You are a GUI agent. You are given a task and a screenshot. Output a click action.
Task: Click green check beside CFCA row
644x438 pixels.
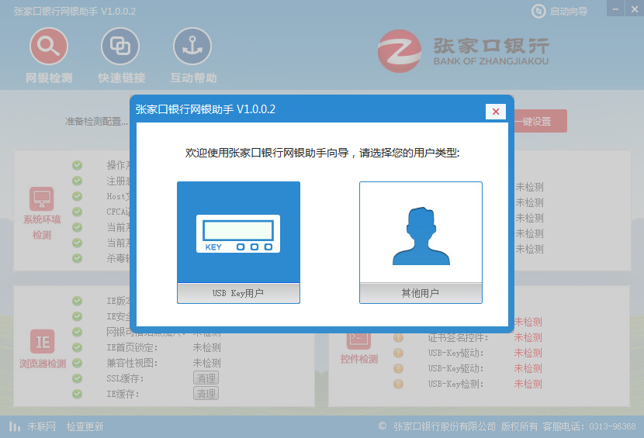78,212
